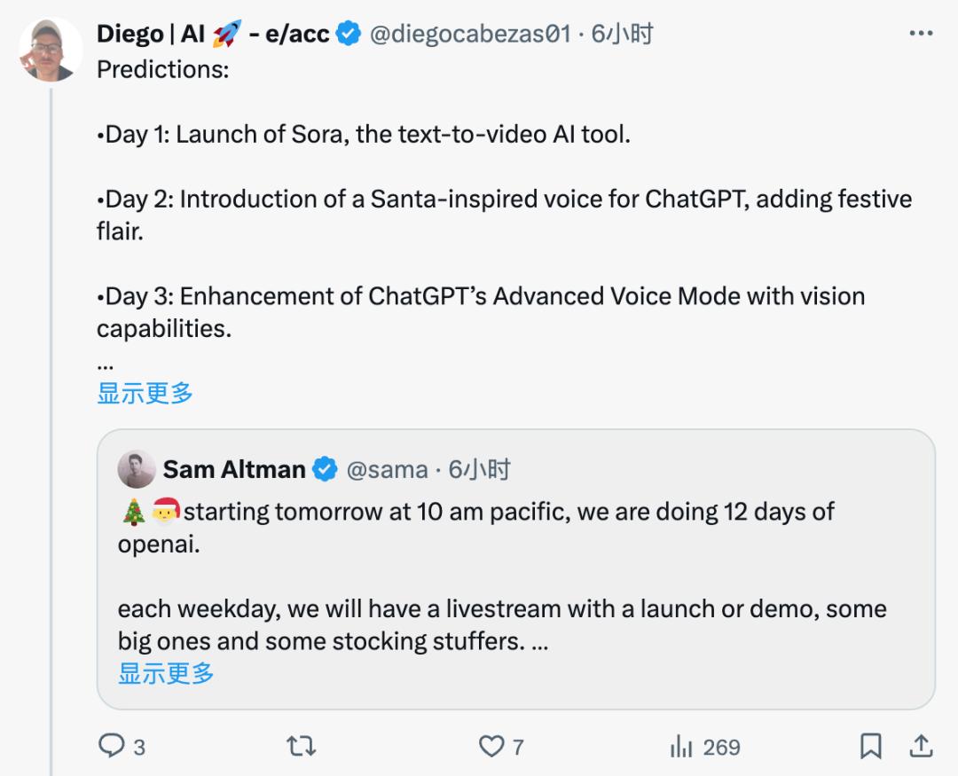Open Sam Altman's profile avatar
The image size is (958, 776).
(137, 469)
